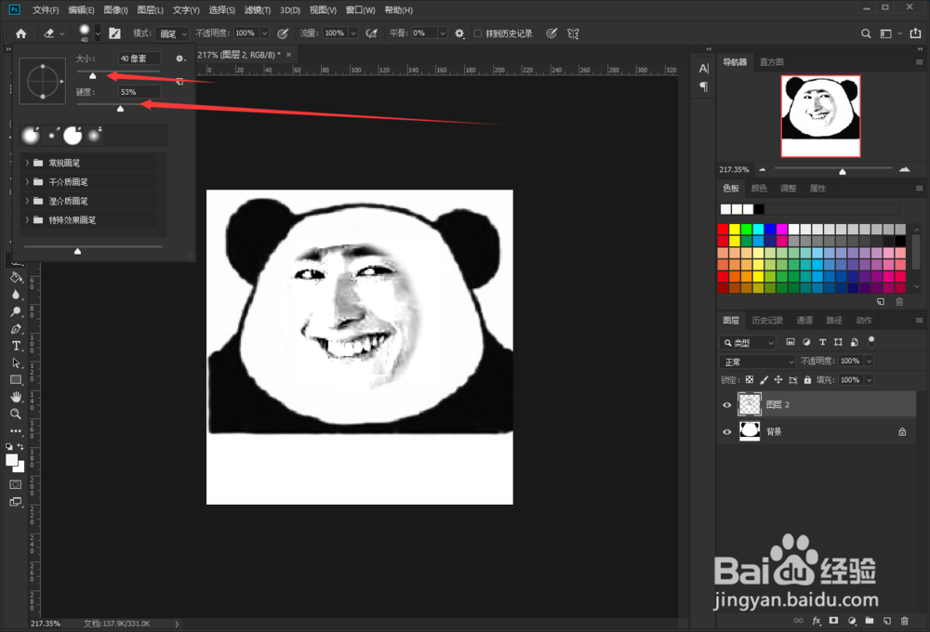This screenshot has height=632, width=930.
Task: Hide the 图层 2 layer
Action: click(727, 405)
